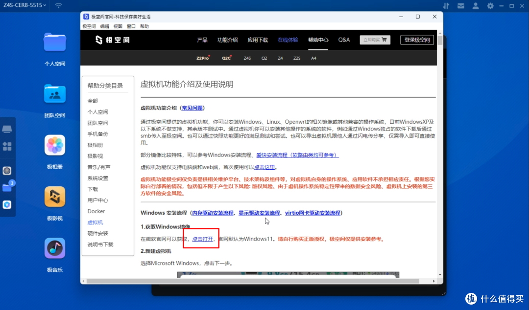The height and width of the screenshot is (310, 529).
Task: Open the 窗口 menu
Action: [x=131, y=26]
